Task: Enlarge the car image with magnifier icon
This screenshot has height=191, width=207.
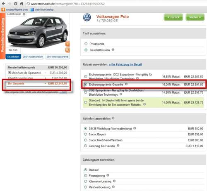Action: pyautogui.click(x=67, y=50)
